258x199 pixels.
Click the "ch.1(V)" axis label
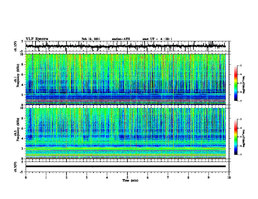[x=16, y=46]
